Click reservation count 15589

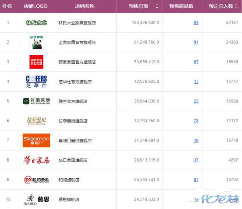(232, 101)
